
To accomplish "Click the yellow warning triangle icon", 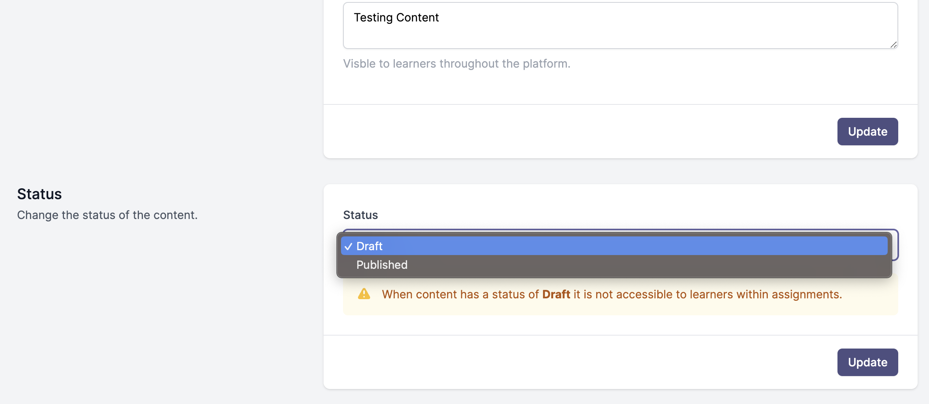I will (x=364, y=294).
